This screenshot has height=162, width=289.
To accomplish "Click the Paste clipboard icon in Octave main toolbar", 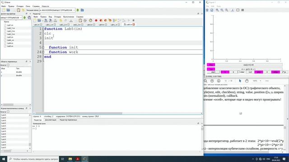I will (x=19, y=10).
